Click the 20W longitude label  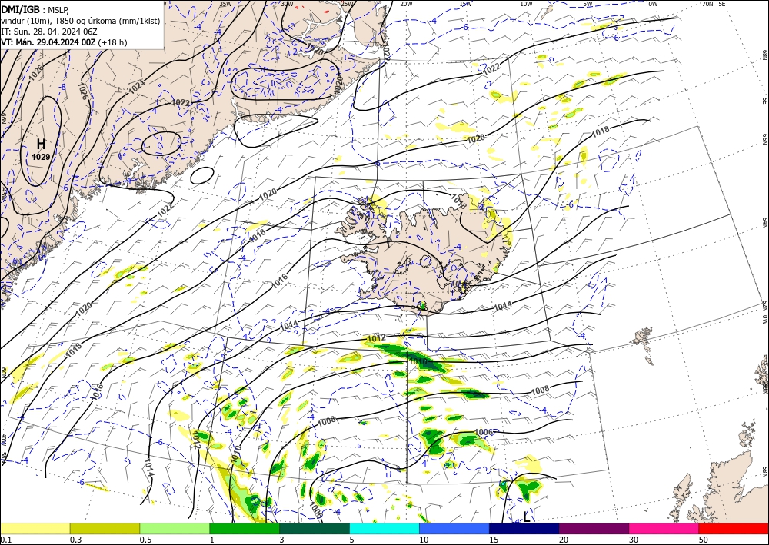(406, 4)
